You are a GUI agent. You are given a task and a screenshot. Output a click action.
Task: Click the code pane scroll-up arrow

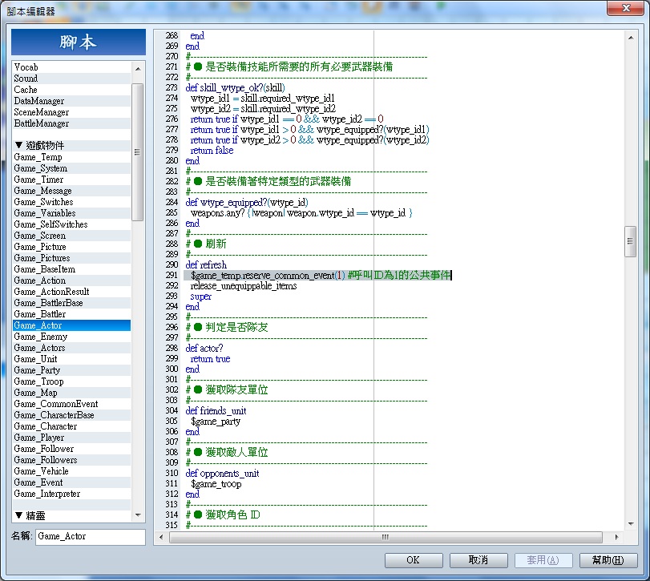click(631, 38)
